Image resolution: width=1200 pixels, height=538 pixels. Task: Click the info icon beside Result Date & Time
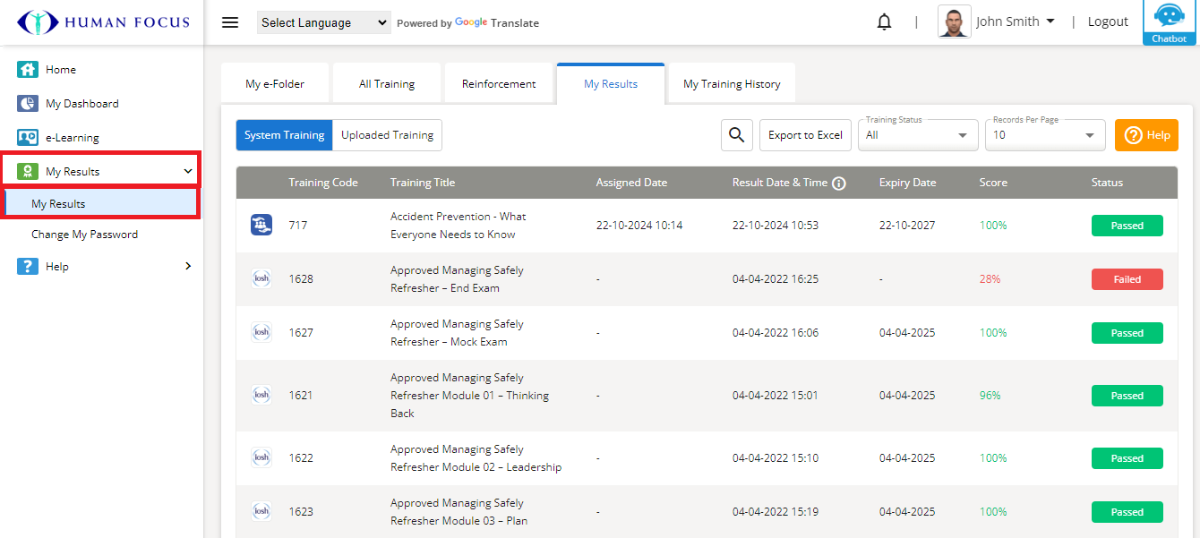[x=839, y=183]
